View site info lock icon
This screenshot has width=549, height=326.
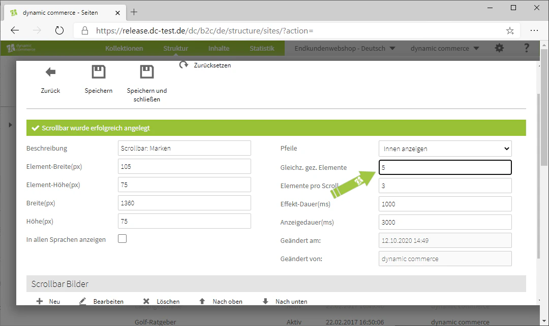coord(85,31)
